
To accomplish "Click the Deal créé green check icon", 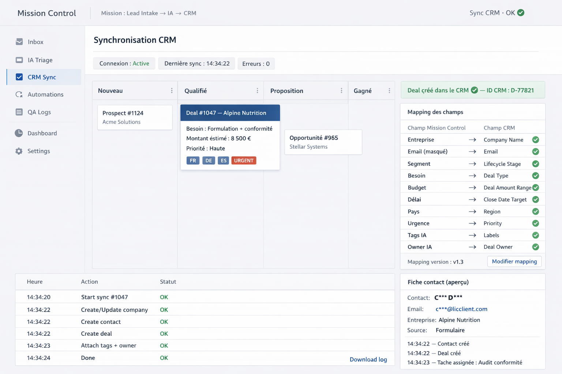I will click(474, 90).
